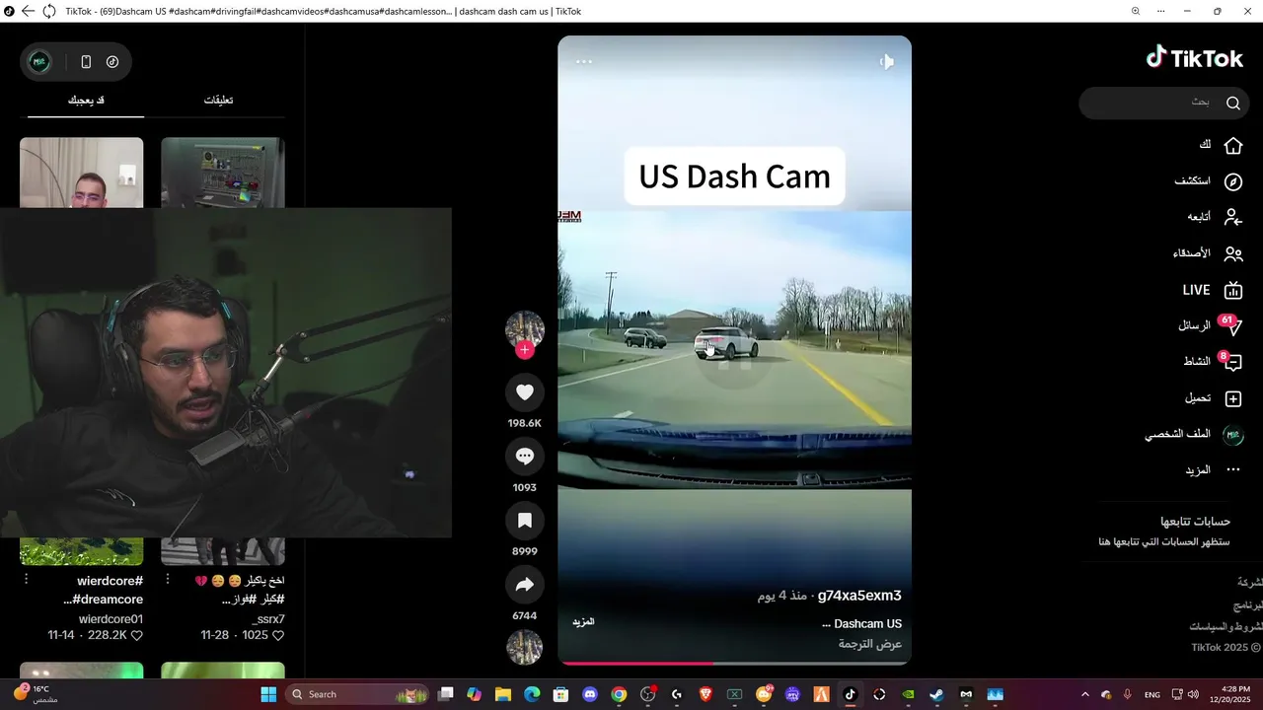The width and height of the screenshot is (1263, 710).
Task: Open the sound disc below share count
Action: pos(525,648)
